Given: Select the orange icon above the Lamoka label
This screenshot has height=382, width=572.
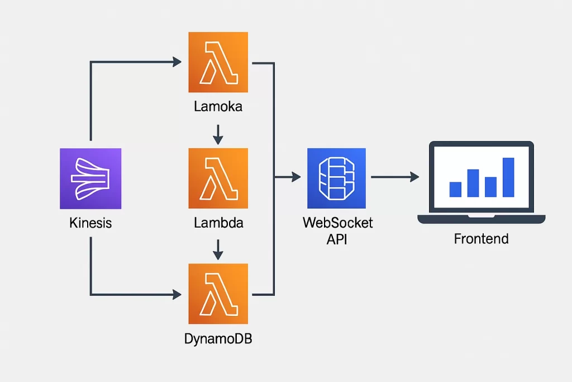Looking at the screenshot, I should (218, 63).
